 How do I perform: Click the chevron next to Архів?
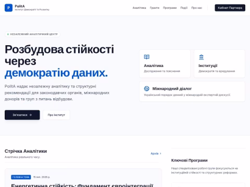pyautogui.click(x=160, y=153)
